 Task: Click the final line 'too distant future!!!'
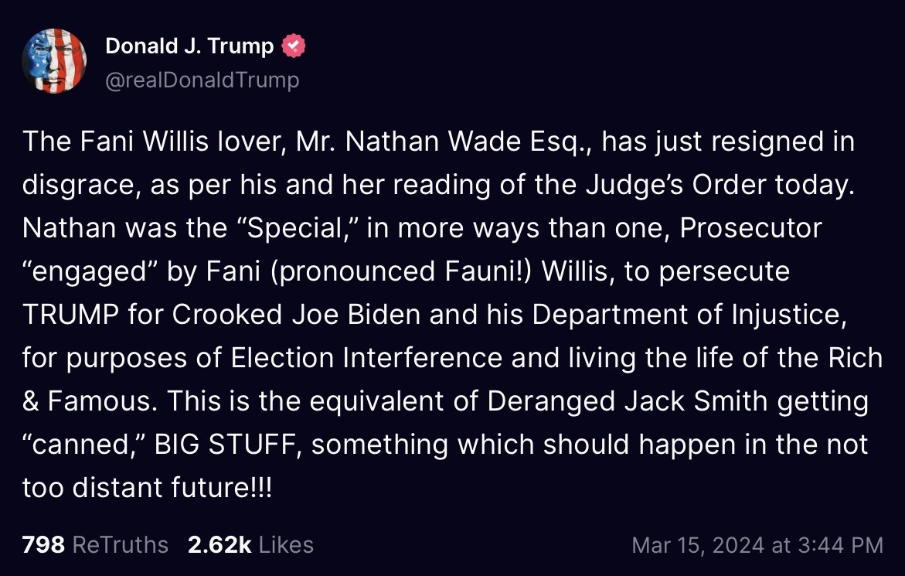147,488
